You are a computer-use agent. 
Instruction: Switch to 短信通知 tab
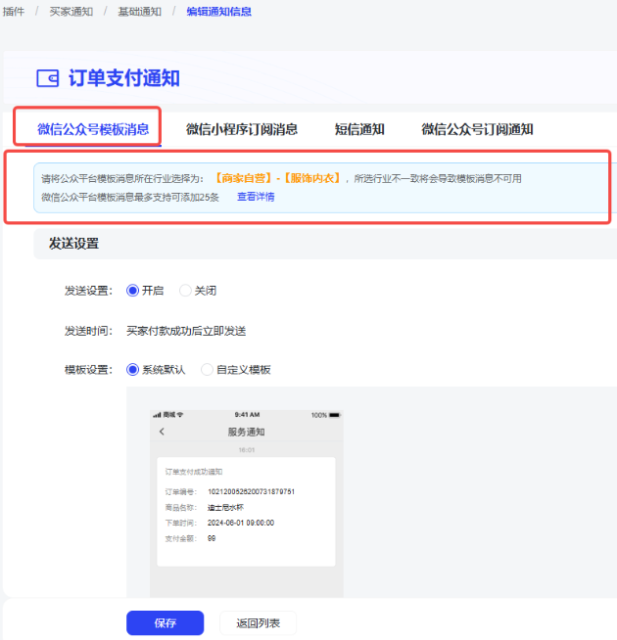coord(359,129)
